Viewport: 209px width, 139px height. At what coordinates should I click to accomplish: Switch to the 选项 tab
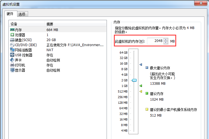pyautogui.click(x=22, y=14)
